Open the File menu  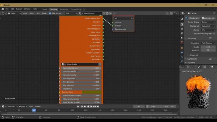click(7, 9)
